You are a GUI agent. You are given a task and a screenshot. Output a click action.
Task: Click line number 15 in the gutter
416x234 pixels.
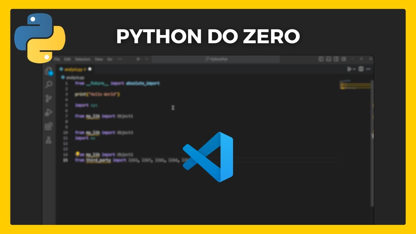65,160
